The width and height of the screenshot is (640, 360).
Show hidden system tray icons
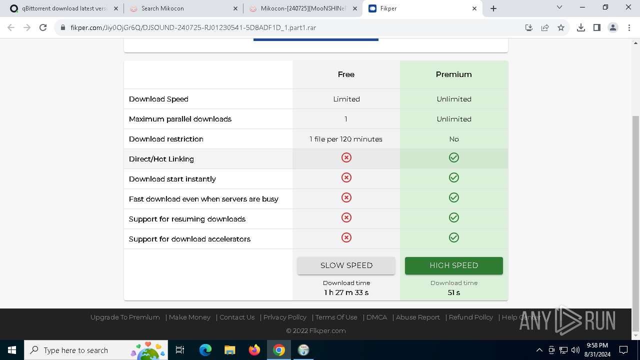pyautogui.click(x=539, y=350)
